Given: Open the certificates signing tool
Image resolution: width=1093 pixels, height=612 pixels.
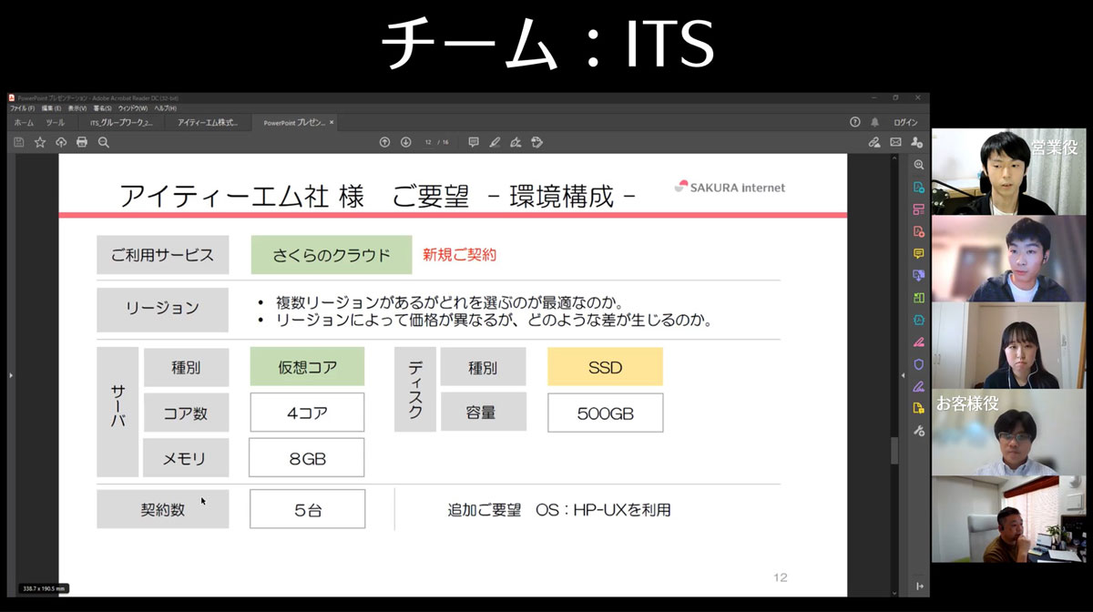Looking at the screenshot, I should 537,142.
